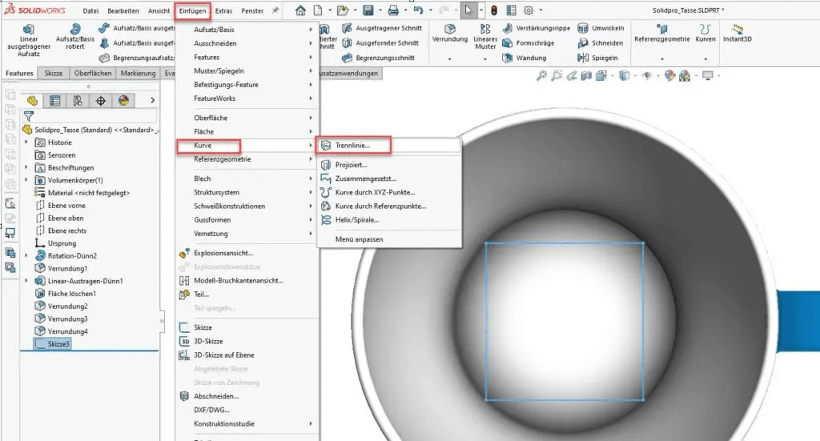Click the Save floppy disk icon
The image size is (820, 441).
click(x=368, y=10)
